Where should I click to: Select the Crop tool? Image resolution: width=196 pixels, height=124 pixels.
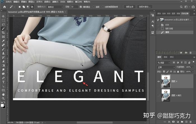pyautogui.click(x=3, y=33)
